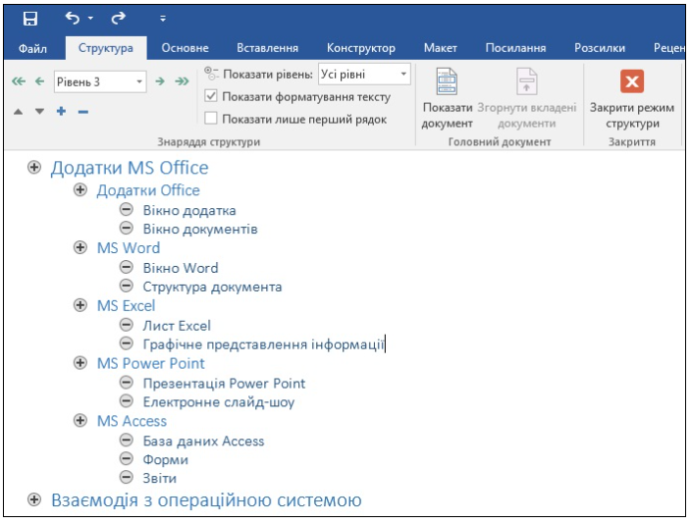Open the 'Файл' menu tab
The width and height of the screenshot is (691, 523).
pyautogui.click(x=32, y=48)
